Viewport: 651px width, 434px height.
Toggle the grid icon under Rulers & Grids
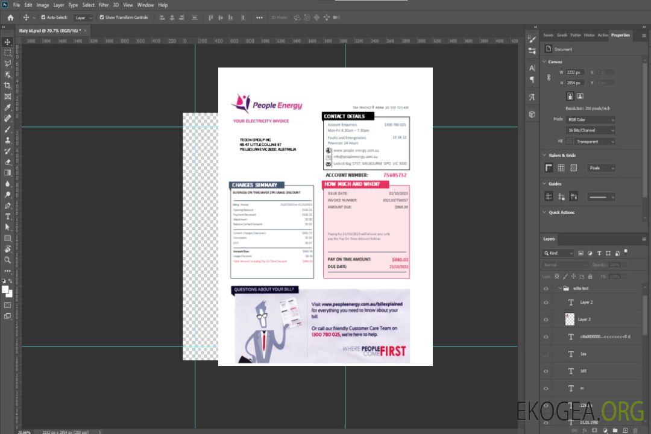pos(561,168)
